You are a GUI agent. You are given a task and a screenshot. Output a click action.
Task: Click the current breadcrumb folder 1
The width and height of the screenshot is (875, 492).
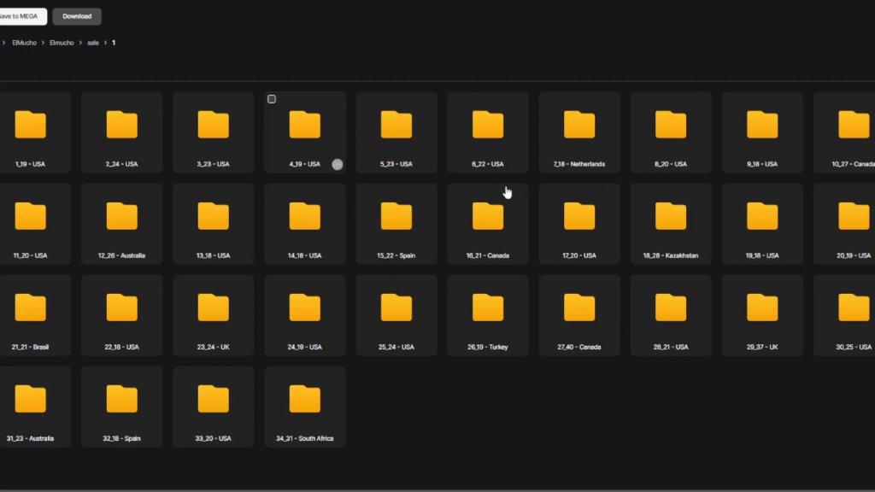tap(114, 43)
